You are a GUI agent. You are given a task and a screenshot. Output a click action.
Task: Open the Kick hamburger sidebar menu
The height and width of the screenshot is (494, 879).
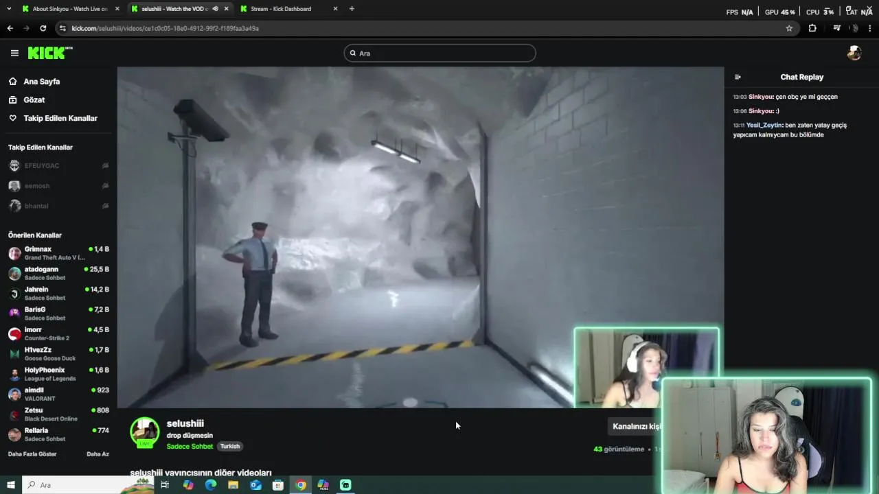(x=14, y=53)
